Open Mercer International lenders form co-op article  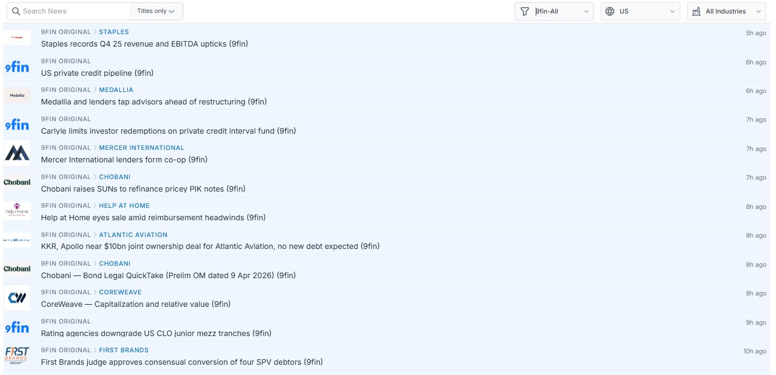point(124,160)
